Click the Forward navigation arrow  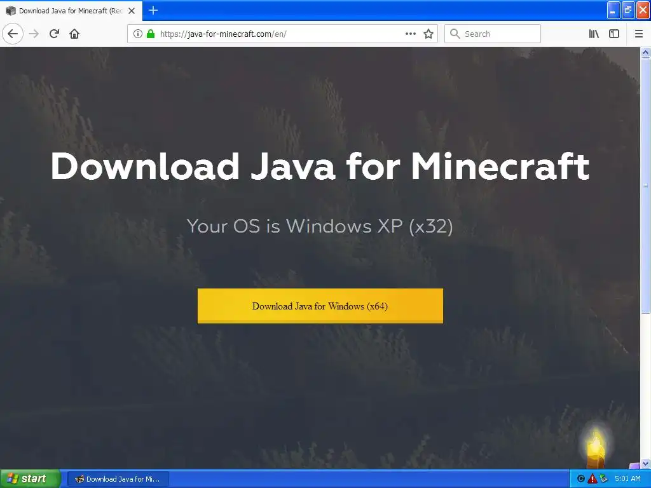[x=34, y=34]
